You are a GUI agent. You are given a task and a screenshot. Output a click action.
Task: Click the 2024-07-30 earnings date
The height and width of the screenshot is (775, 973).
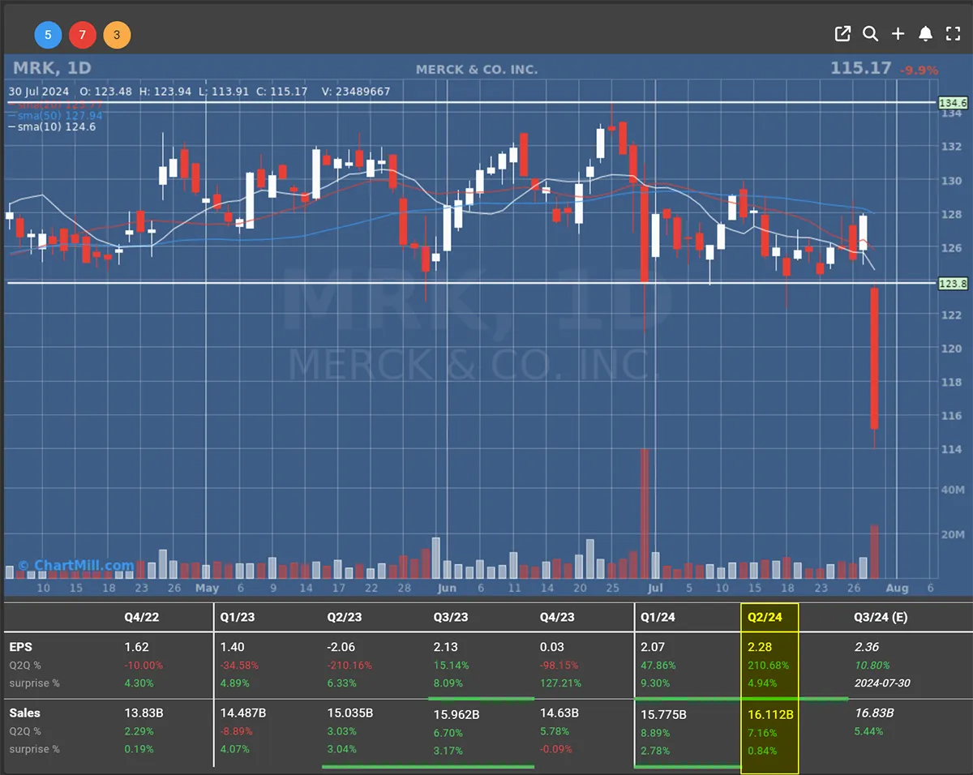pos(882,683)
